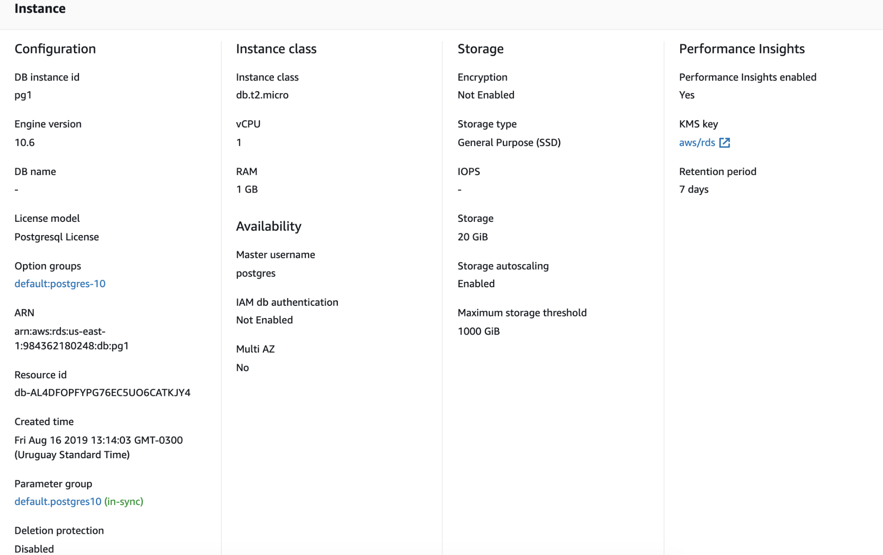Click the ARN value text

click(72, 338)
